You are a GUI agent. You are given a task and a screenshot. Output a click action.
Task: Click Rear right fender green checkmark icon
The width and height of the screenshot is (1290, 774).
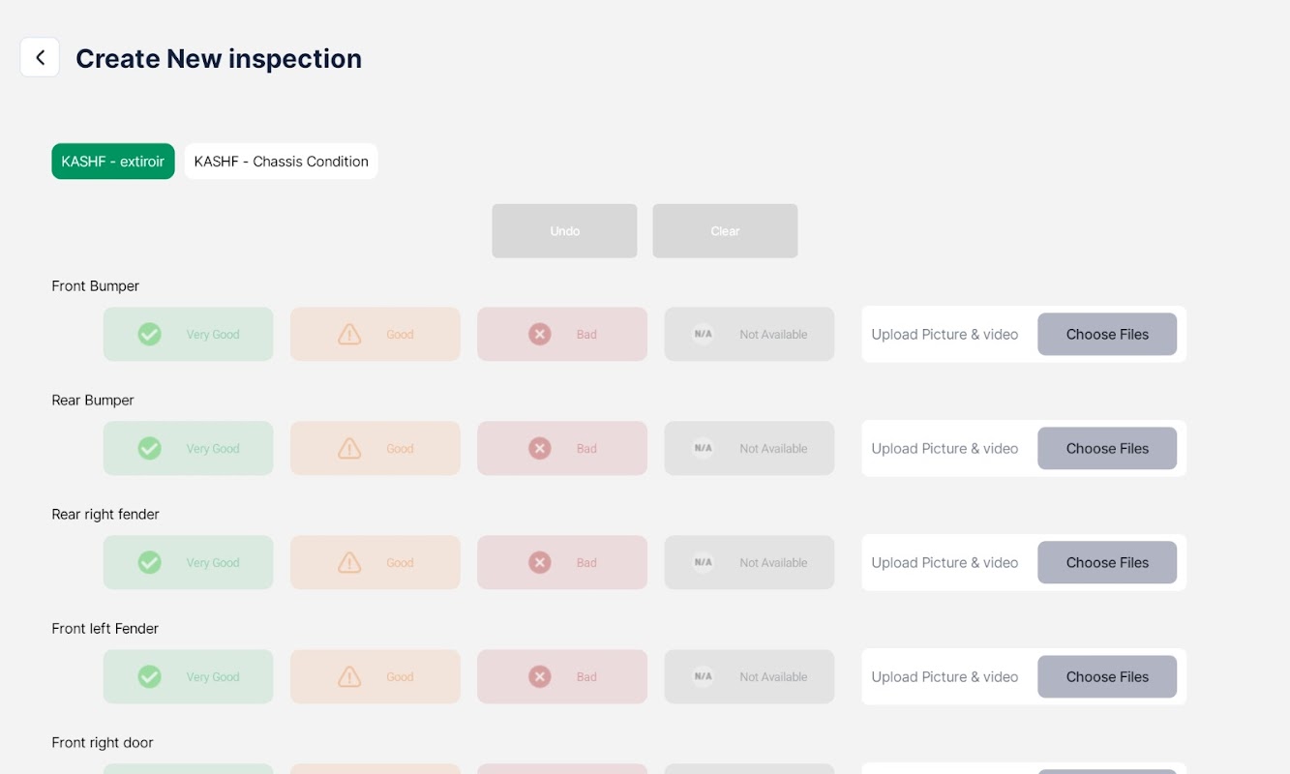(x=149, y=563)
